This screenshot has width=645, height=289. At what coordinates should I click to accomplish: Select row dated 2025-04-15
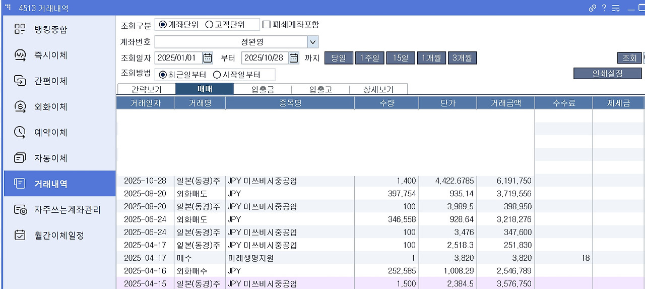pyautogui.click(x=380, y=283)
